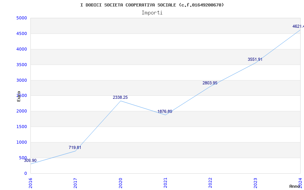Click the 3000 y-axis tick label
Image resolution: width=304 pixels, height=190 pixels.
coord(22,80)
